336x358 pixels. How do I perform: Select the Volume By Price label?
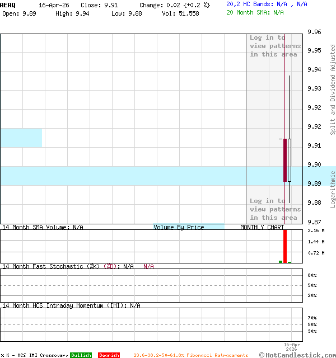coord(179,227)
